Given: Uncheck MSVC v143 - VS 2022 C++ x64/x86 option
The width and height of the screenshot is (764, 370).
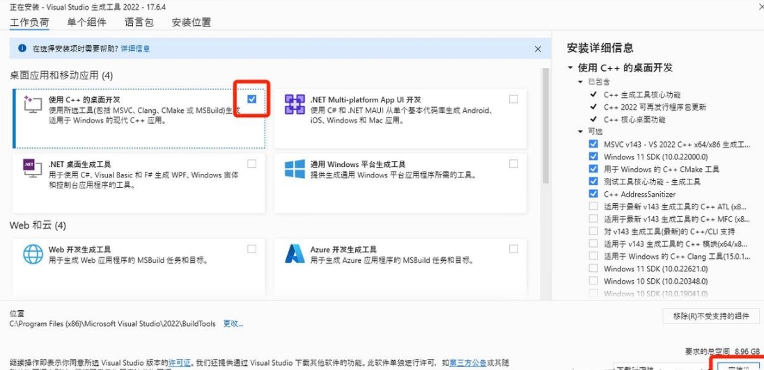Looking at the screenshot, I should pyautogui.click(x=593, y=144).
